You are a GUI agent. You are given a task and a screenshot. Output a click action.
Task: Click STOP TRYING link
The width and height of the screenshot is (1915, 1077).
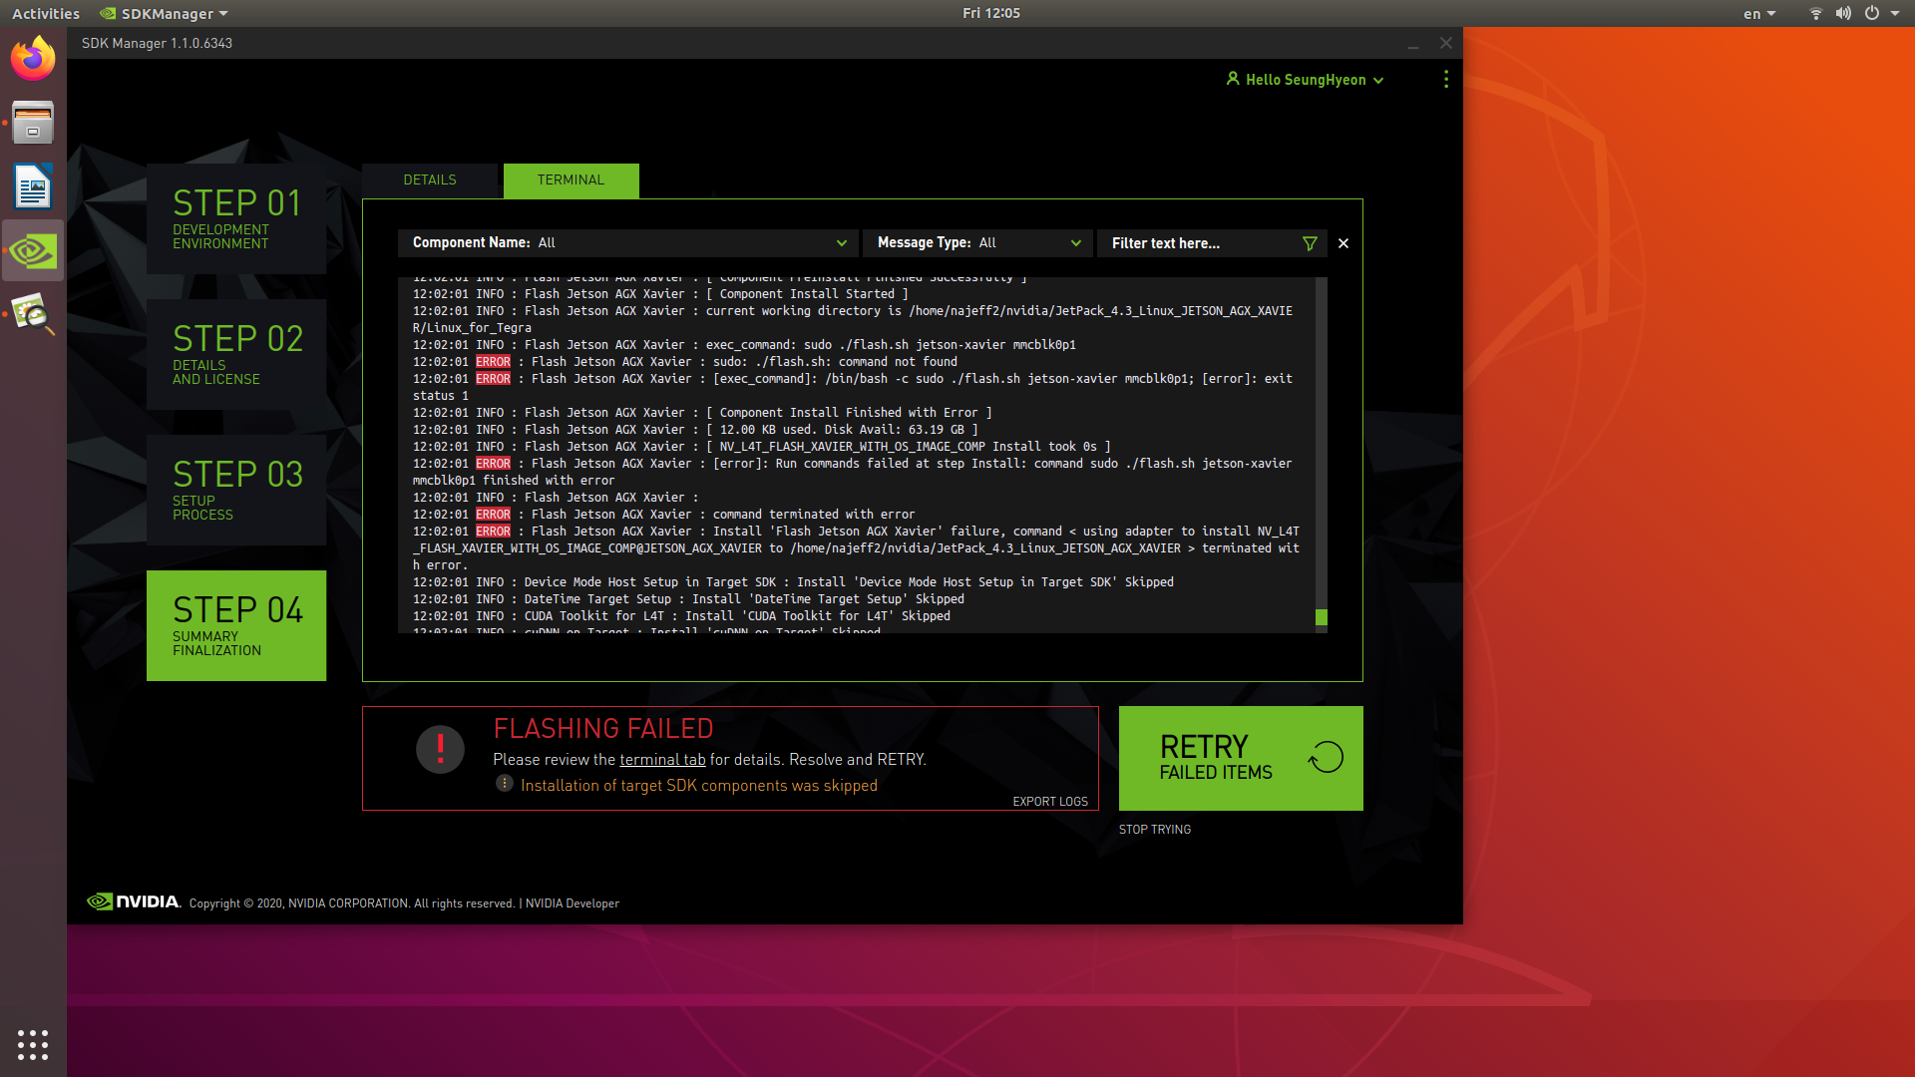1154,830
